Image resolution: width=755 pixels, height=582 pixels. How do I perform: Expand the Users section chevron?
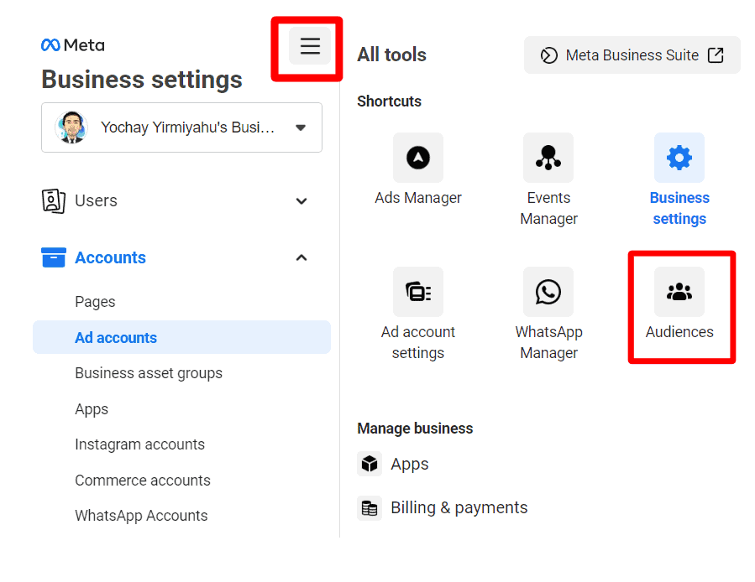(x=301, y=201)
